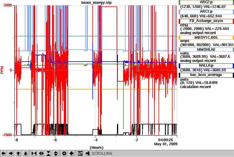Viewport: 234px width, 157px height.
Task: Click the 'calculation record' description text
Action: click(x=195, y=87)
